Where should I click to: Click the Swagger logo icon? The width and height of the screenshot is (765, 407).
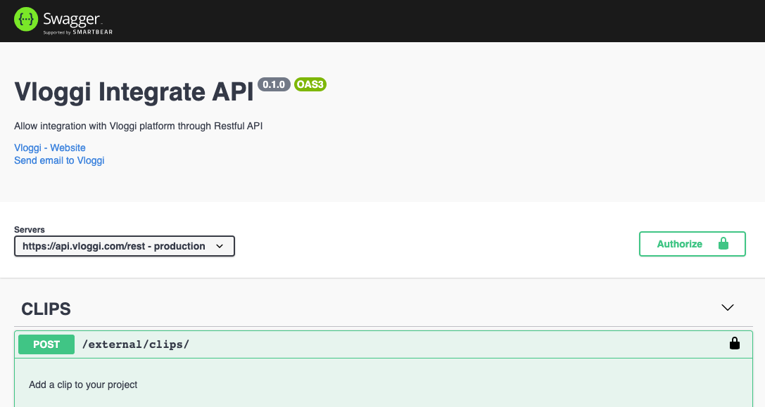26,20
